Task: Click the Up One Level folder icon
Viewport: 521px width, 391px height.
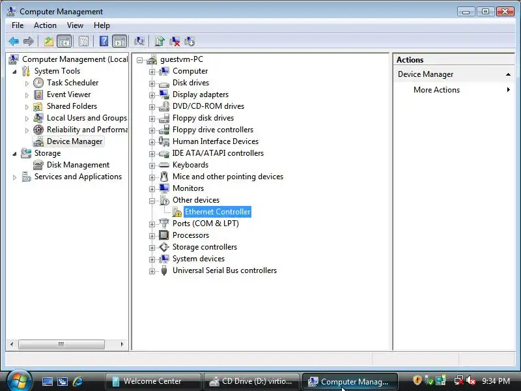Action: coord(49,41)
